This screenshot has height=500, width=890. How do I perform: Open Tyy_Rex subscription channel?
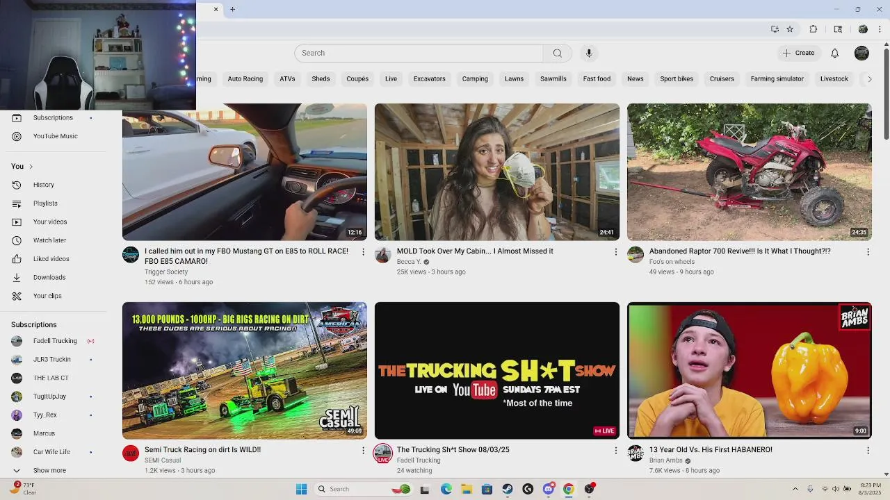[45, 415]
